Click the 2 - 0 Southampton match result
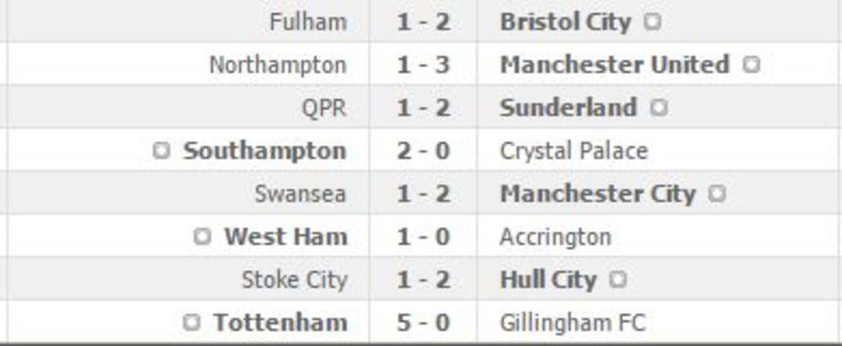The width and height of the screenshot is (842, 346). 424,151
